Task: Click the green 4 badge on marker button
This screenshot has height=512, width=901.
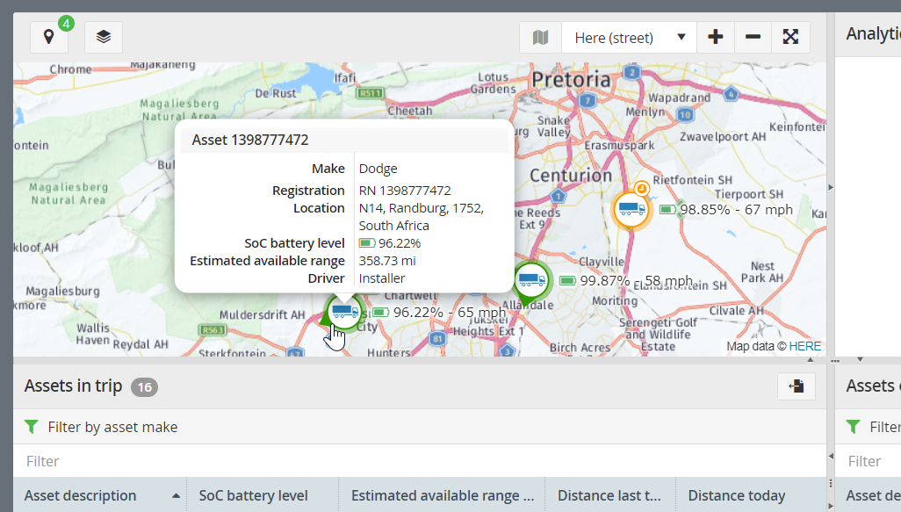Action: pos(66,24)
